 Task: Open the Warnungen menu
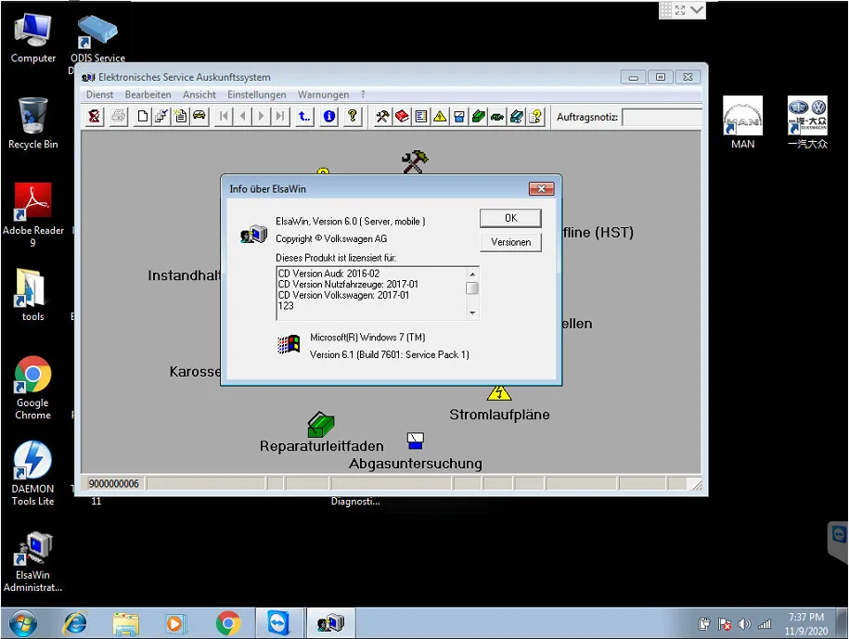(x=323, y=95)
